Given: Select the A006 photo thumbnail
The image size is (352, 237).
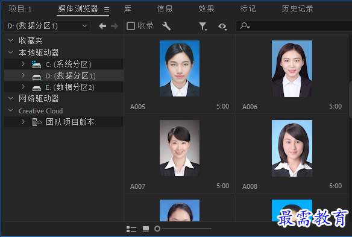Looking at the screenshot, I should click(292, 69).
